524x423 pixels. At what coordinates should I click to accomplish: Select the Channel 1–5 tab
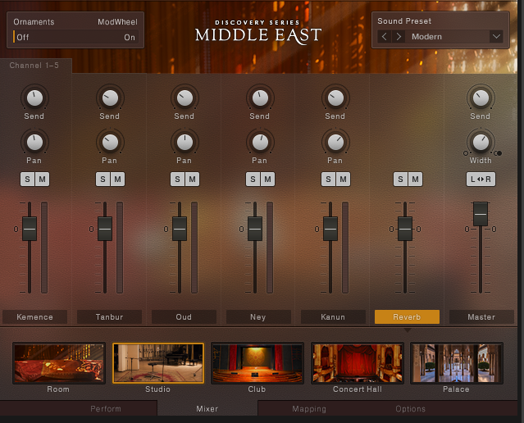coord(34,65)
